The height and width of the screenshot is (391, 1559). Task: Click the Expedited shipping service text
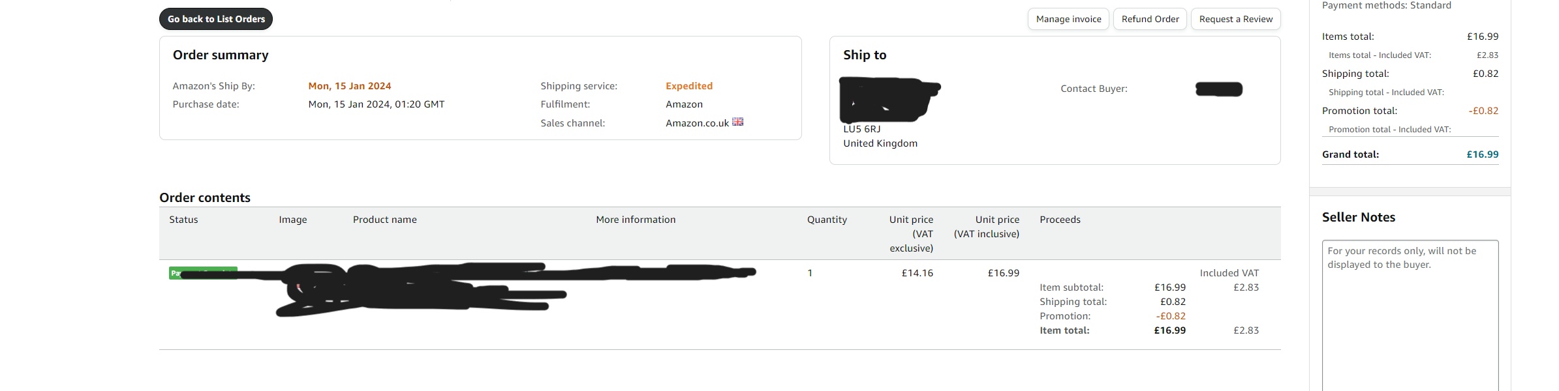[x=689, y=86]
